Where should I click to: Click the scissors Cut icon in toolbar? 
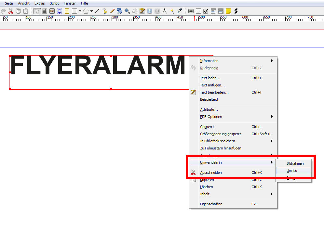11,11
